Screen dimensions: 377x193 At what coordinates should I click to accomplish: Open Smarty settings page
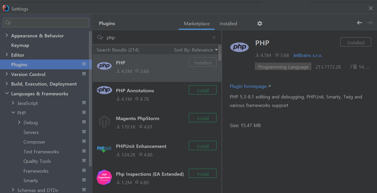pyautogui.click(x=31, y=181)
